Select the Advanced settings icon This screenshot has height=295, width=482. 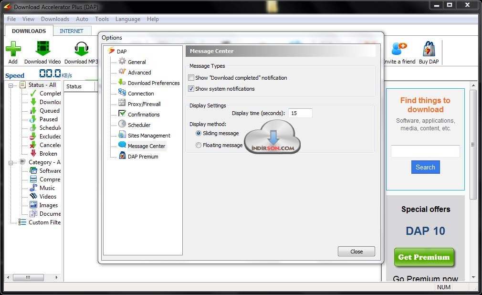point(122,72)
